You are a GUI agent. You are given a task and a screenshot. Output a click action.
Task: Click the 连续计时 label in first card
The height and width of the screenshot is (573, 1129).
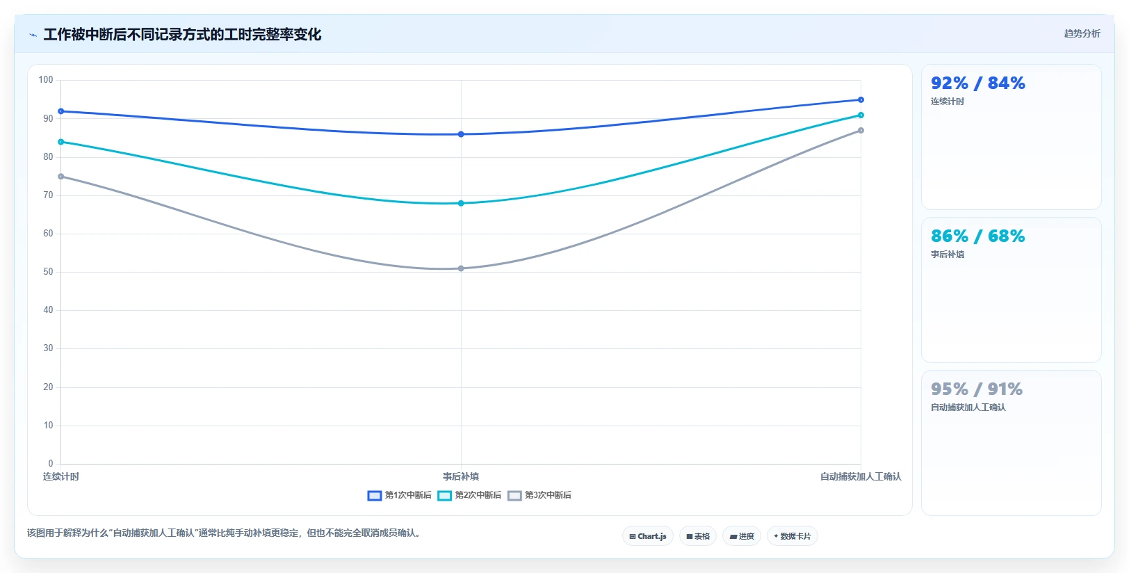(948, 102)
